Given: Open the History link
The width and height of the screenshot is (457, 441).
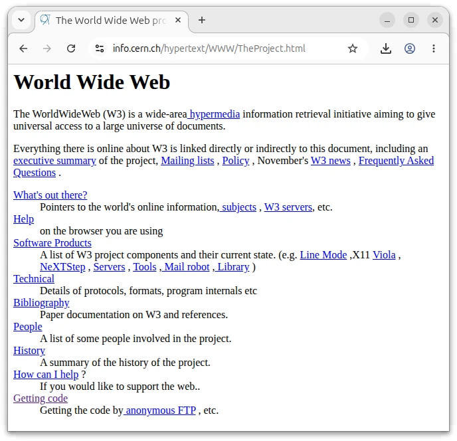Looking at the screenshot, I should [29, 351].
